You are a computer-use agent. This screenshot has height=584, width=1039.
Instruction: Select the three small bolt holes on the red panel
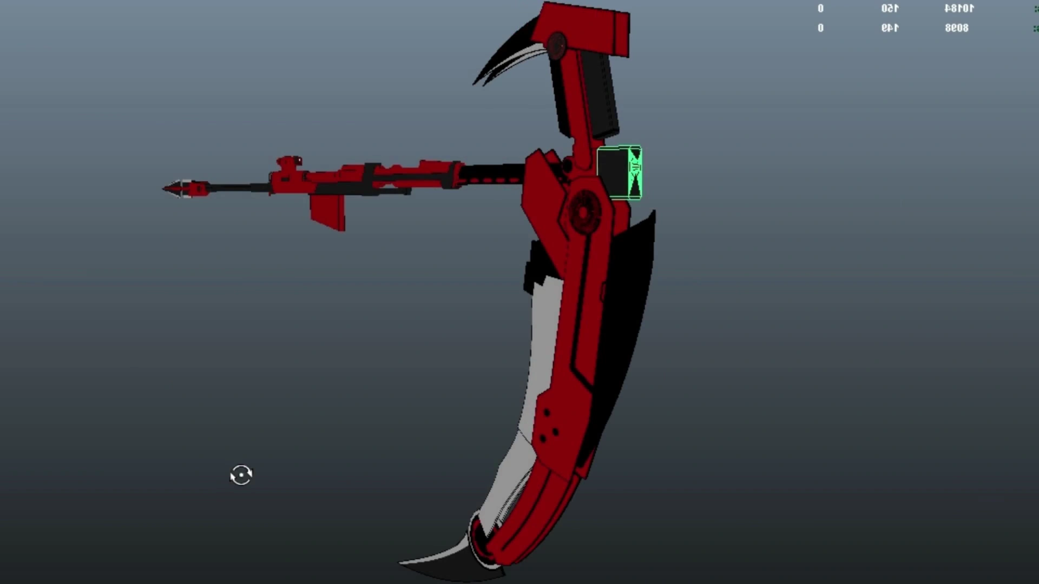[x=548, y=427]
